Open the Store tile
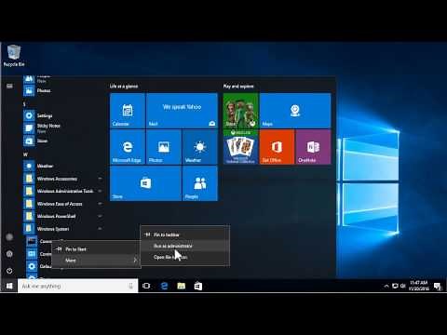Viewport: 447px width, 335px height. click(x=145, y=183)
